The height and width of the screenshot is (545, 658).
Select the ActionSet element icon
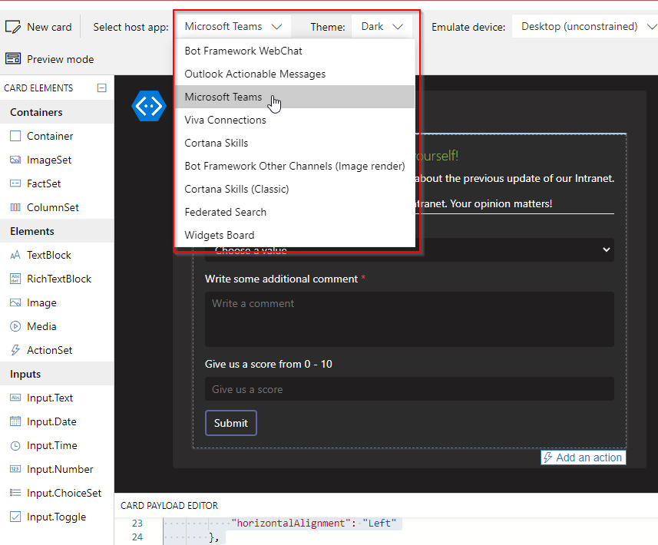pos(15,350)
